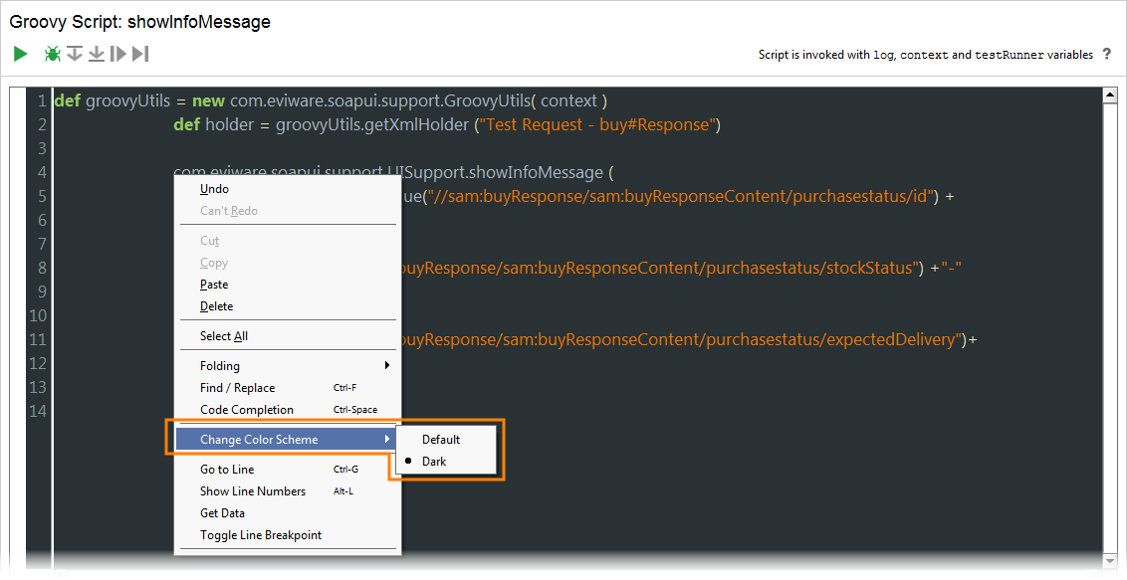
Task: Select the Default color scheme option
Action: click(441, 439)
